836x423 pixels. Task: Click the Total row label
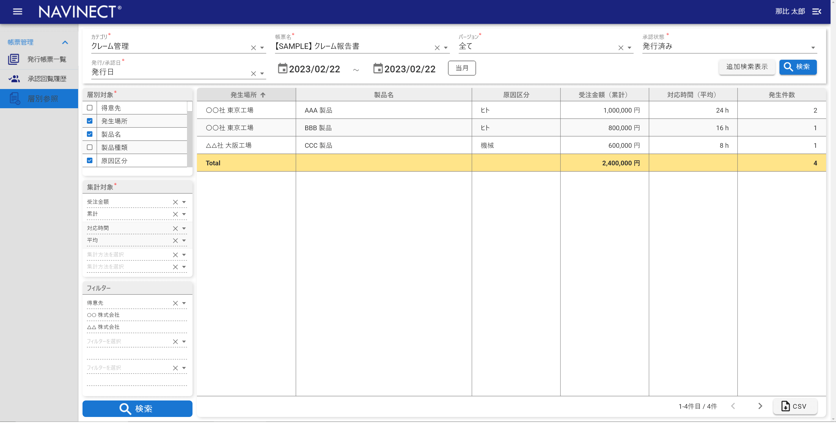click(213, 163)
